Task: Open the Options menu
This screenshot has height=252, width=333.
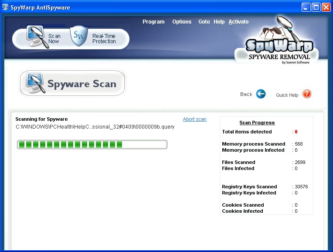Action: click(182, 22)
